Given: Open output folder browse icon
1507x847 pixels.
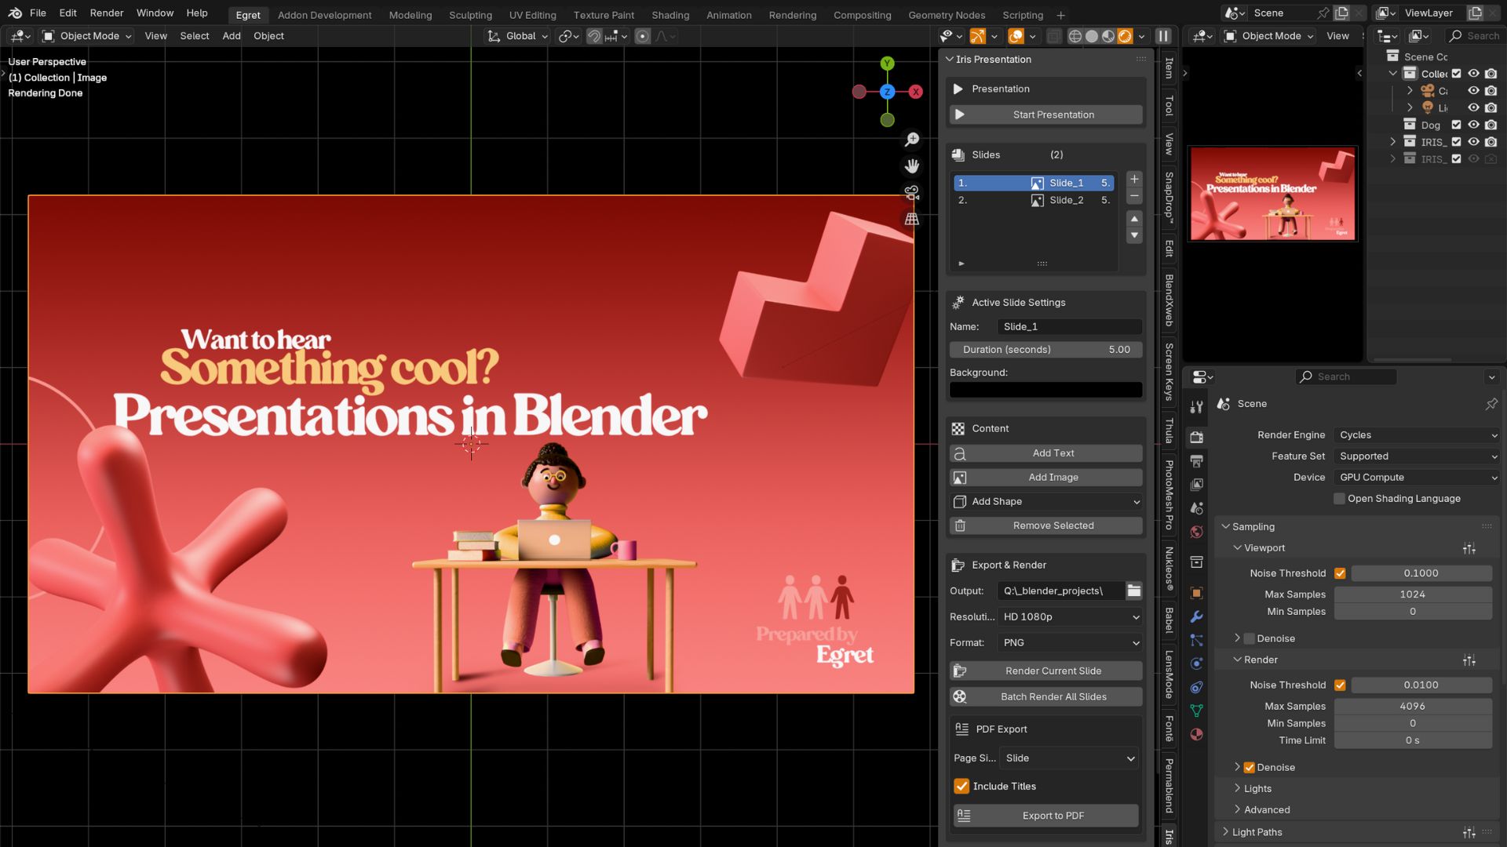Looking at the screenshot, I should coord(1133,591).
